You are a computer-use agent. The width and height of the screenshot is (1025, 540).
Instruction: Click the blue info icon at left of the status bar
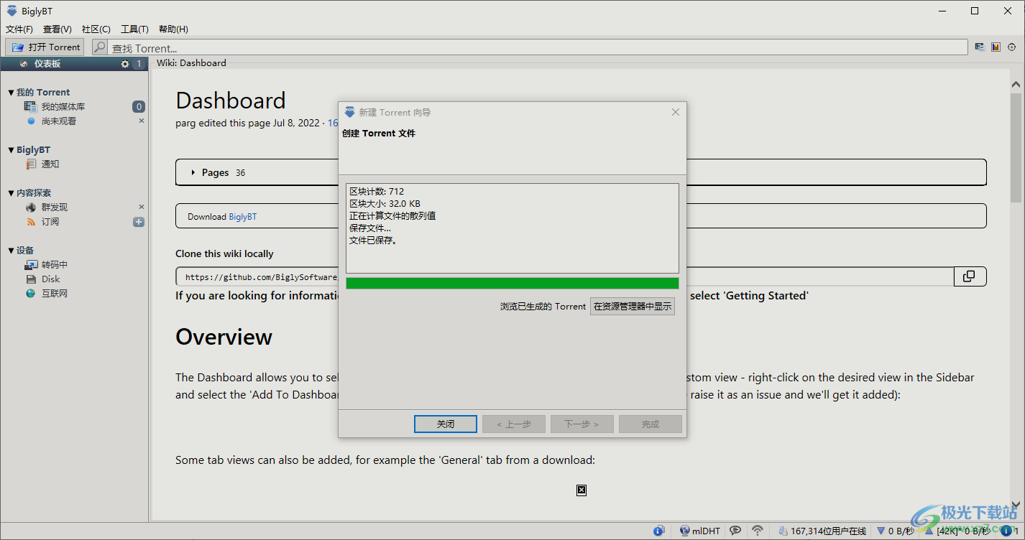(658, 531)
